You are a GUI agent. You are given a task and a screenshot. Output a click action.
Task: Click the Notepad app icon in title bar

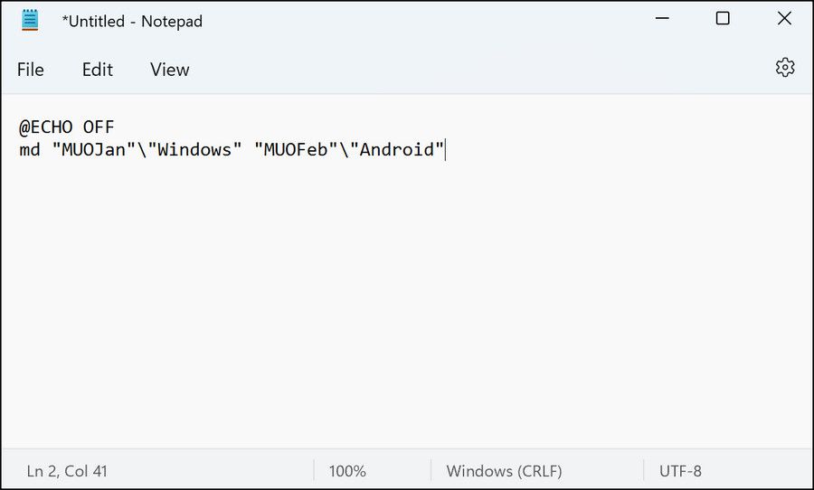[31, 20]
